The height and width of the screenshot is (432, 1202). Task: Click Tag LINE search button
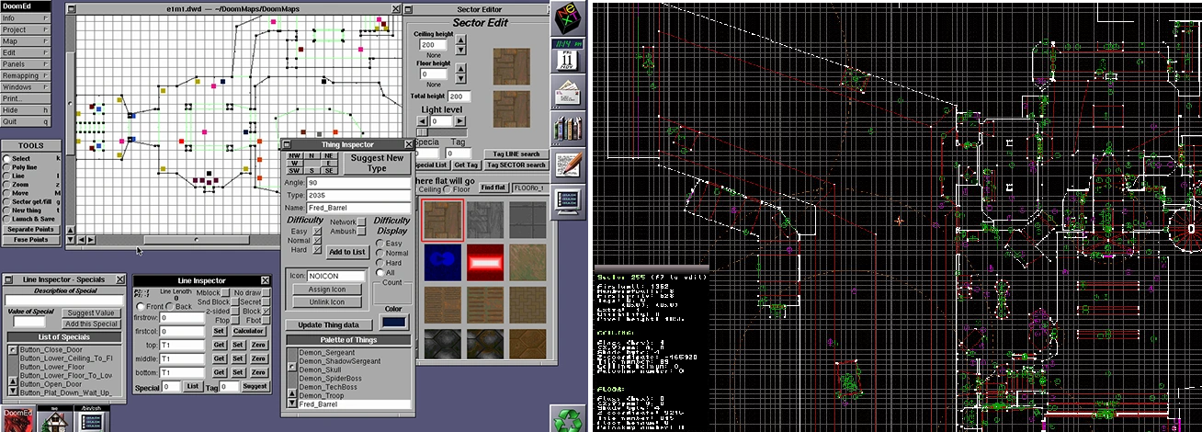point(516,153)
